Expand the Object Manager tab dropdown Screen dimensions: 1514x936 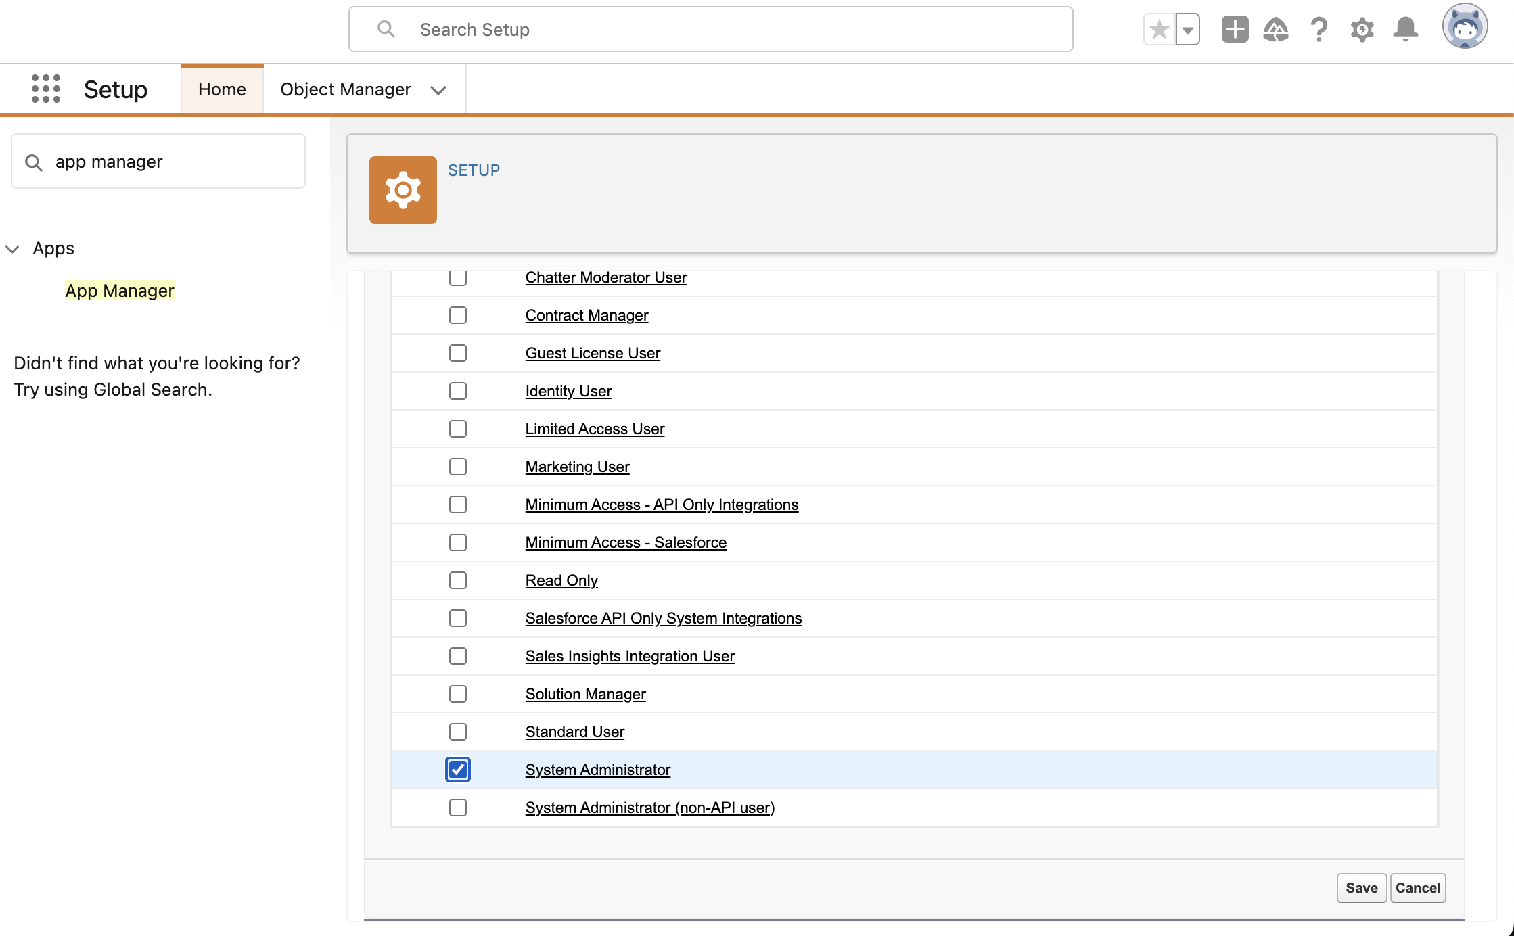[438, 90]
